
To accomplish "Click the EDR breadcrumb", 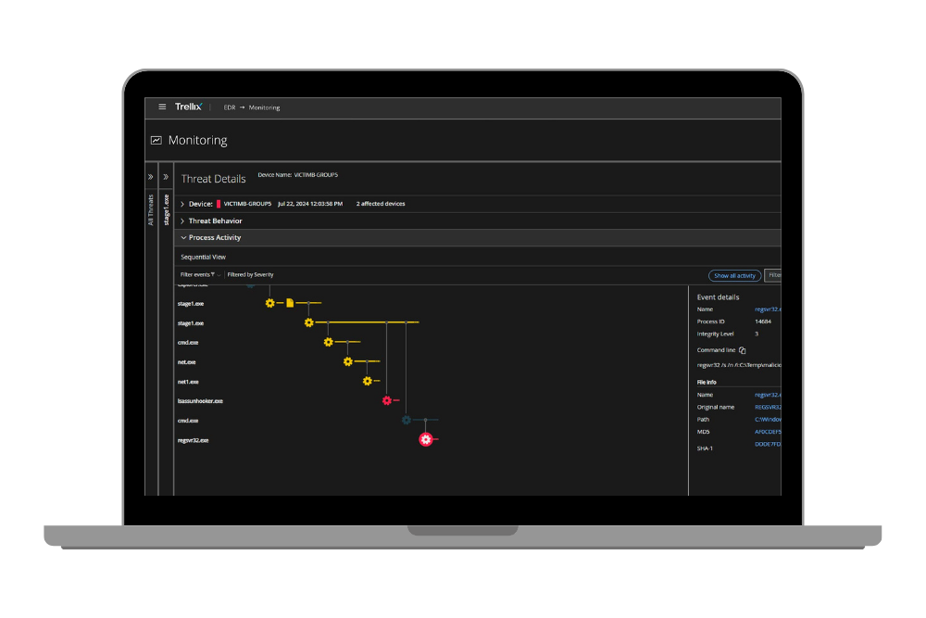I will click(229, 107).
